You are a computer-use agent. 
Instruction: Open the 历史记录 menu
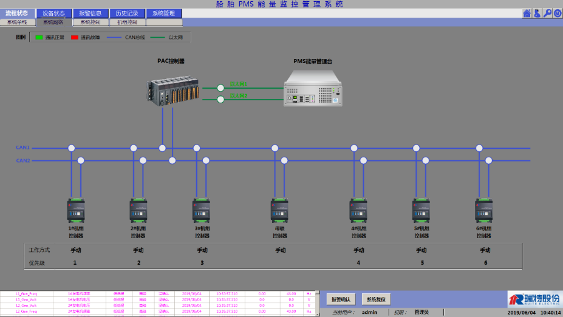point(127,13)
